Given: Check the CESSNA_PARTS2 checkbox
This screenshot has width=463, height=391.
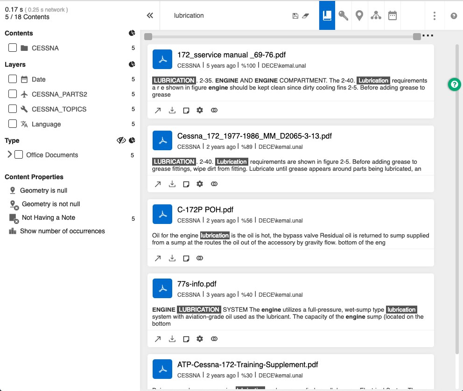Looking at the screenshot, I should (x=13, y=94).
